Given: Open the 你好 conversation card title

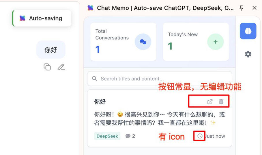Looking at the screenshot, I should point(100,102).
